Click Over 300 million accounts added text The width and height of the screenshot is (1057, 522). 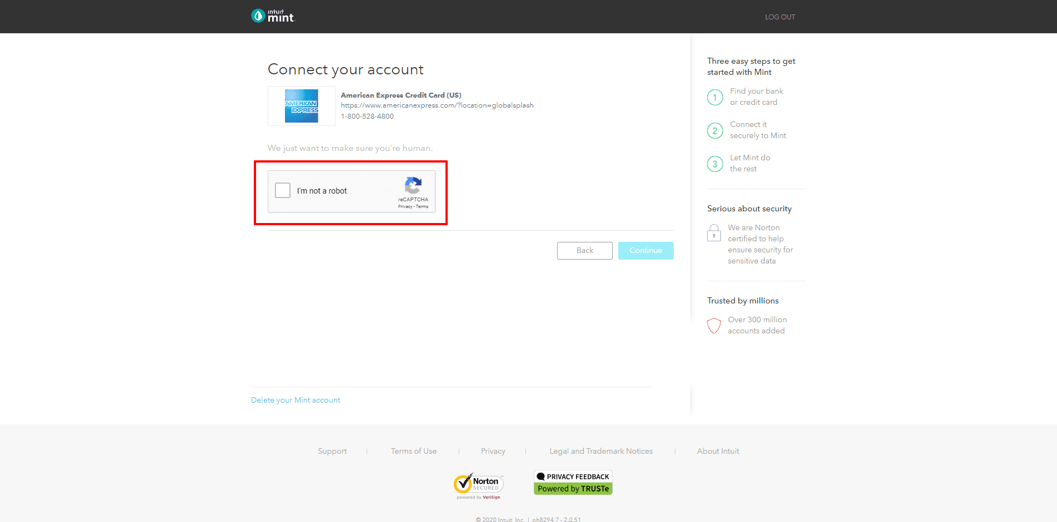[x=758, y=325]
